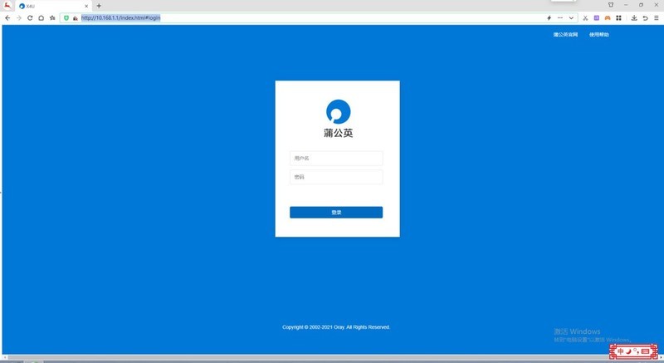Click the undo closed tab icon
The image size is (664, 363).
[645, 17]
